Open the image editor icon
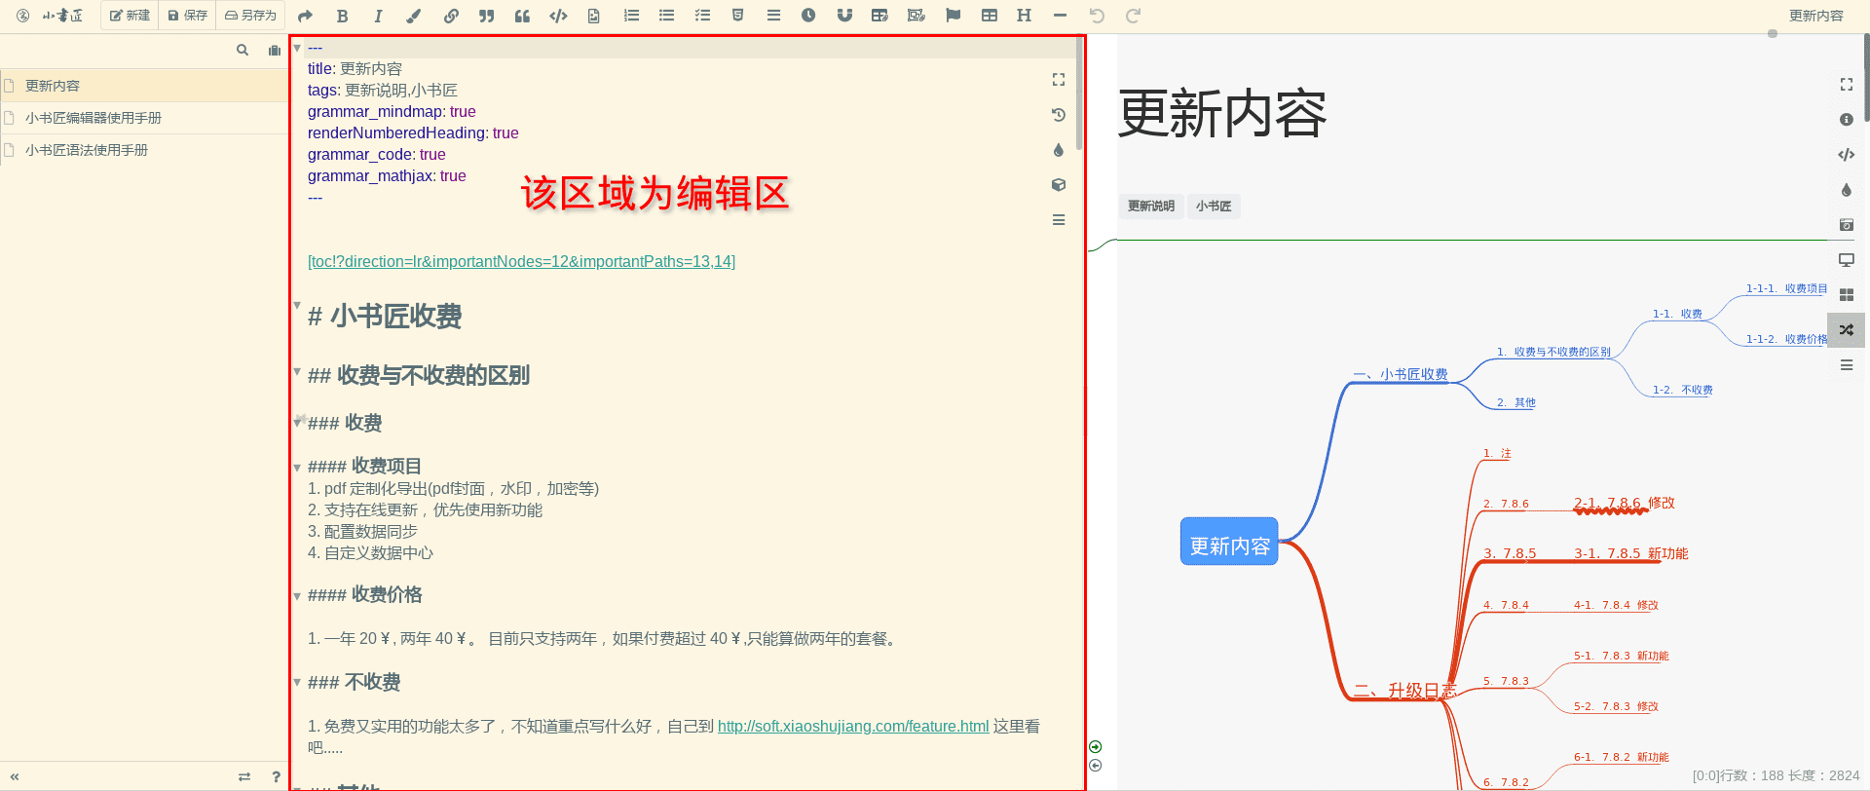 tap(916, 16)
